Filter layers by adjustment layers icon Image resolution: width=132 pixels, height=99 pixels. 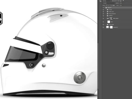pyautogui.click(x=115, y=1)
